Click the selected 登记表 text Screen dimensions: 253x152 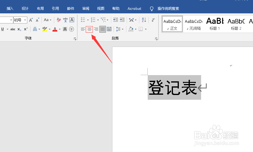(173, 87)
